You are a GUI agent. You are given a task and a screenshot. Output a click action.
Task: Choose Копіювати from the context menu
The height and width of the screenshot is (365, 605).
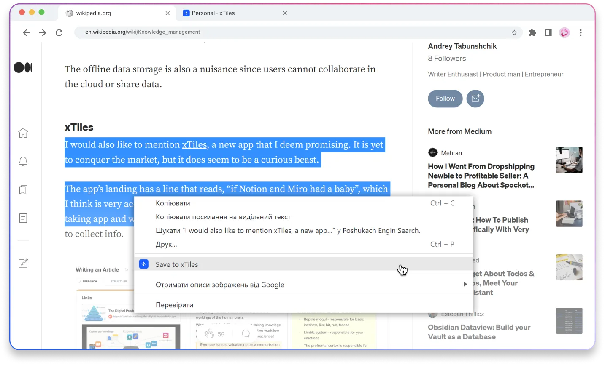pos(173,203)
